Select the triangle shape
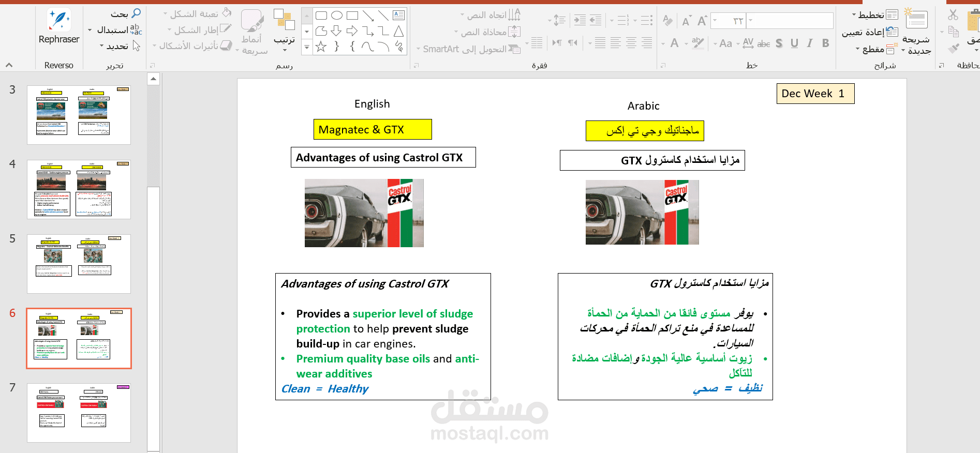 click(398, 31)
